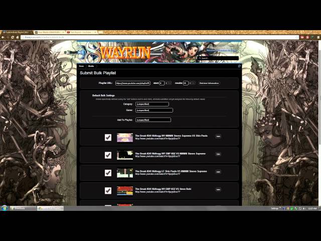Click the 8WAYRUN site logo
Screen dimensions: 321x241
118,52
